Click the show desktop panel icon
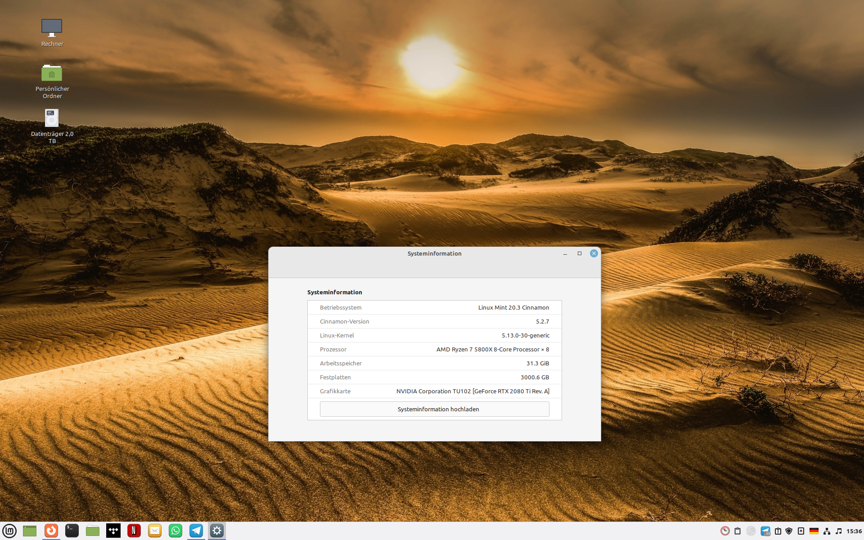The image size is (864, 540). [x=30, y=531]
